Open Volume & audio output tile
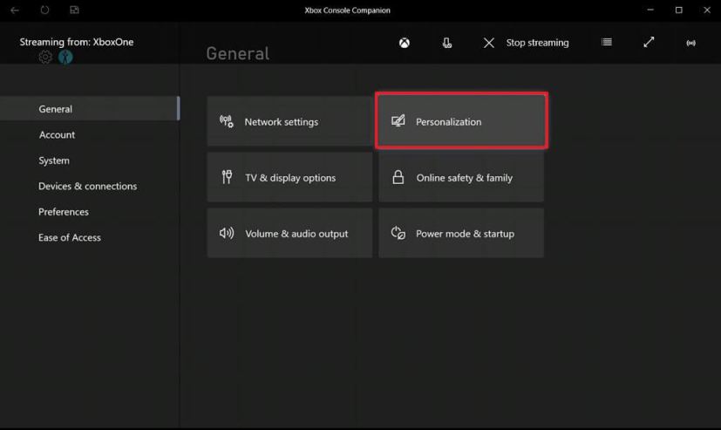721x430 pixels. pyautogui.click(x=289, y=233)
